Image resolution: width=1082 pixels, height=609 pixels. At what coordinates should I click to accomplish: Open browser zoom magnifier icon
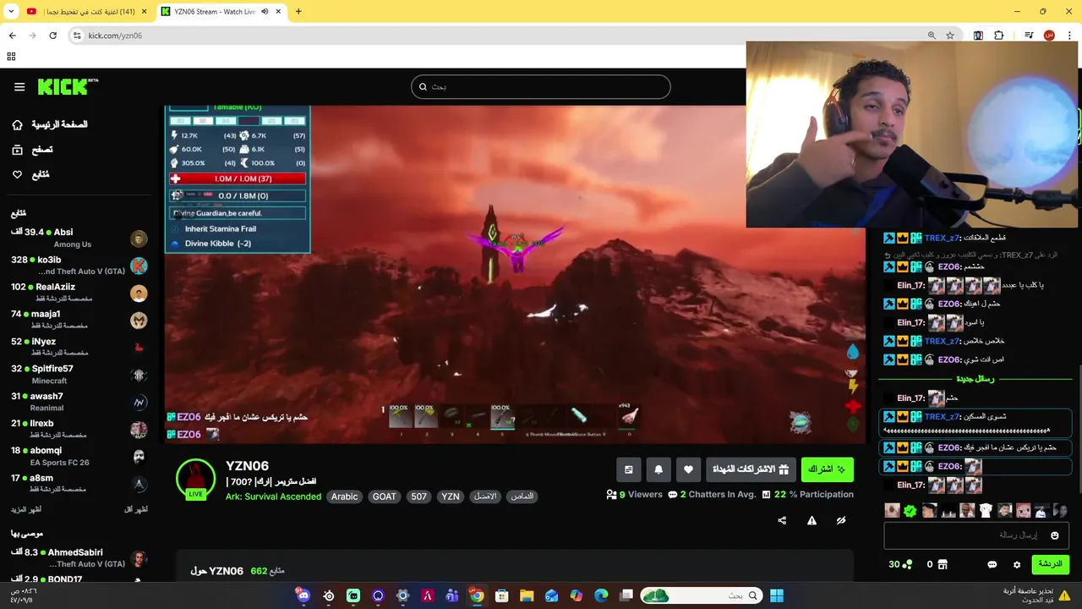point(932,36)
